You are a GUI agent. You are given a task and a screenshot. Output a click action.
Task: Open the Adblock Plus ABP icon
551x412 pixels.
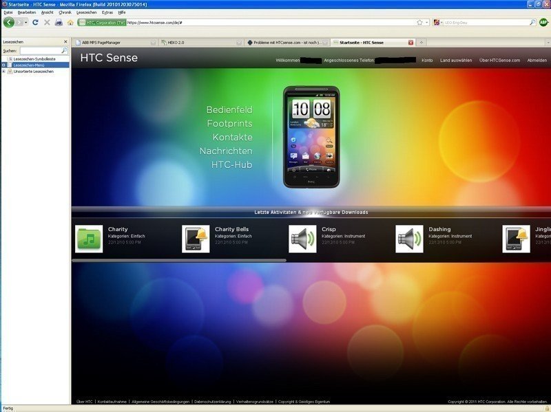click(543, 22)
